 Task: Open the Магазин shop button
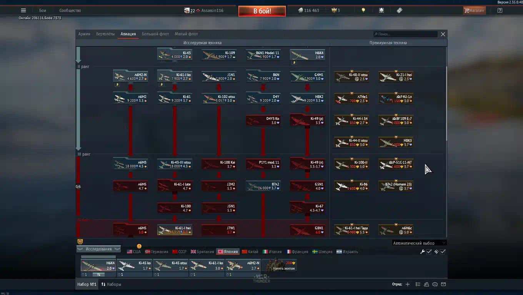474,10
